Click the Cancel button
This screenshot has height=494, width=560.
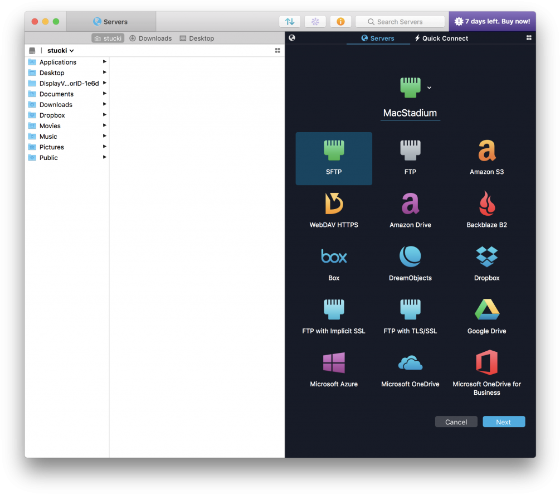pos(456,422)
